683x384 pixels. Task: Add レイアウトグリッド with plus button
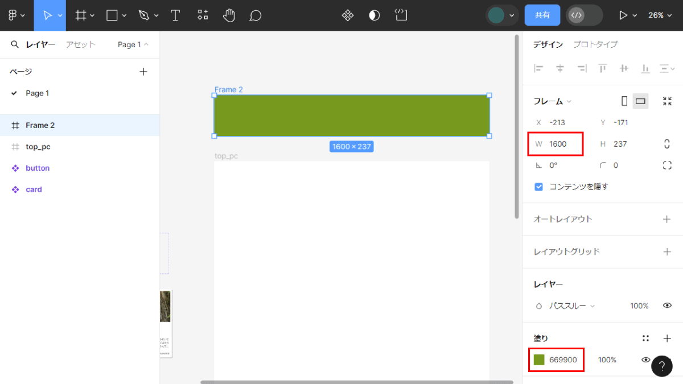667,251
